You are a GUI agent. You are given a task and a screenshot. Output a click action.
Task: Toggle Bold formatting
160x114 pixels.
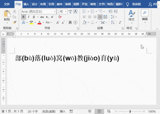tap(23, 17)
